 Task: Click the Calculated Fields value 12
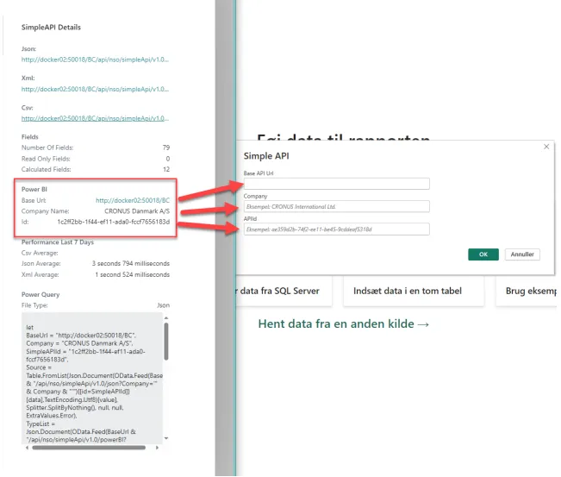tap(166, 169)
